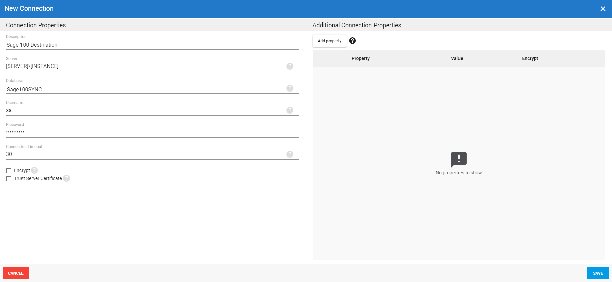612x282 pixels.
Task: Save the new connection
Action: tap(598, 273)
